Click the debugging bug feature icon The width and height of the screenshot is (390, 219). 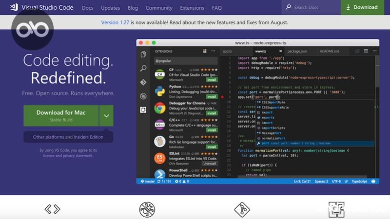147,209
